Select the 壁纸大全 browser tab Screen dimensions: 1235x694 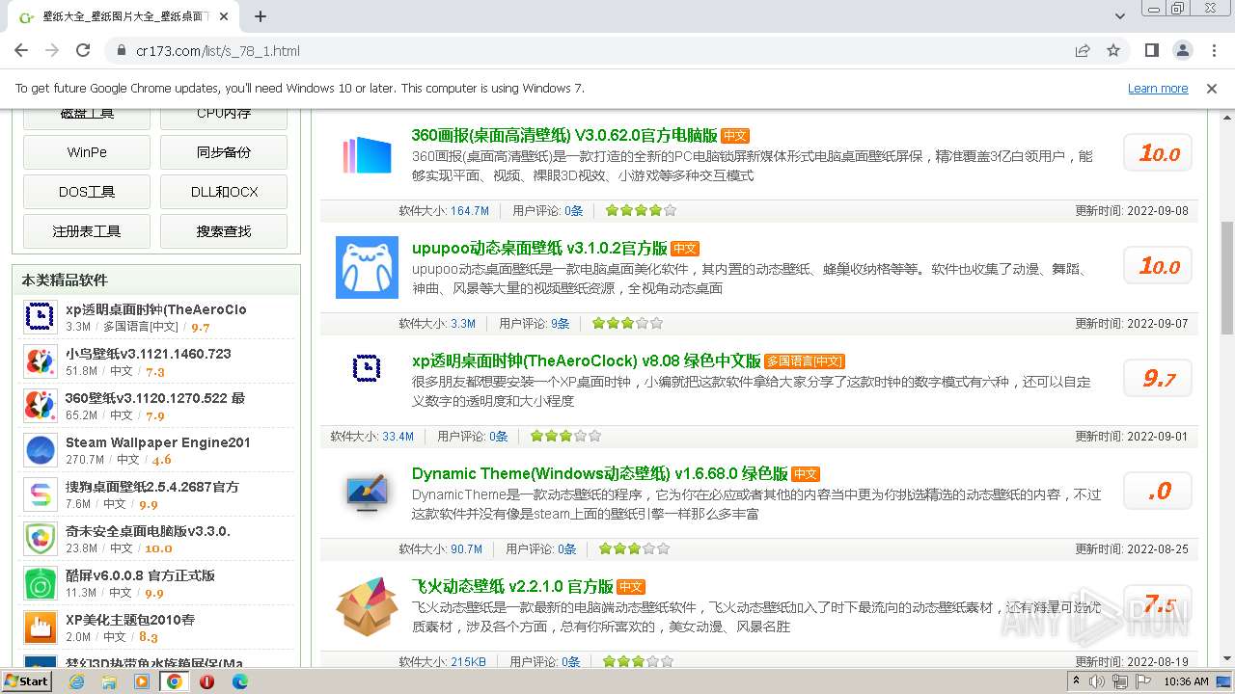click(125, 16)
